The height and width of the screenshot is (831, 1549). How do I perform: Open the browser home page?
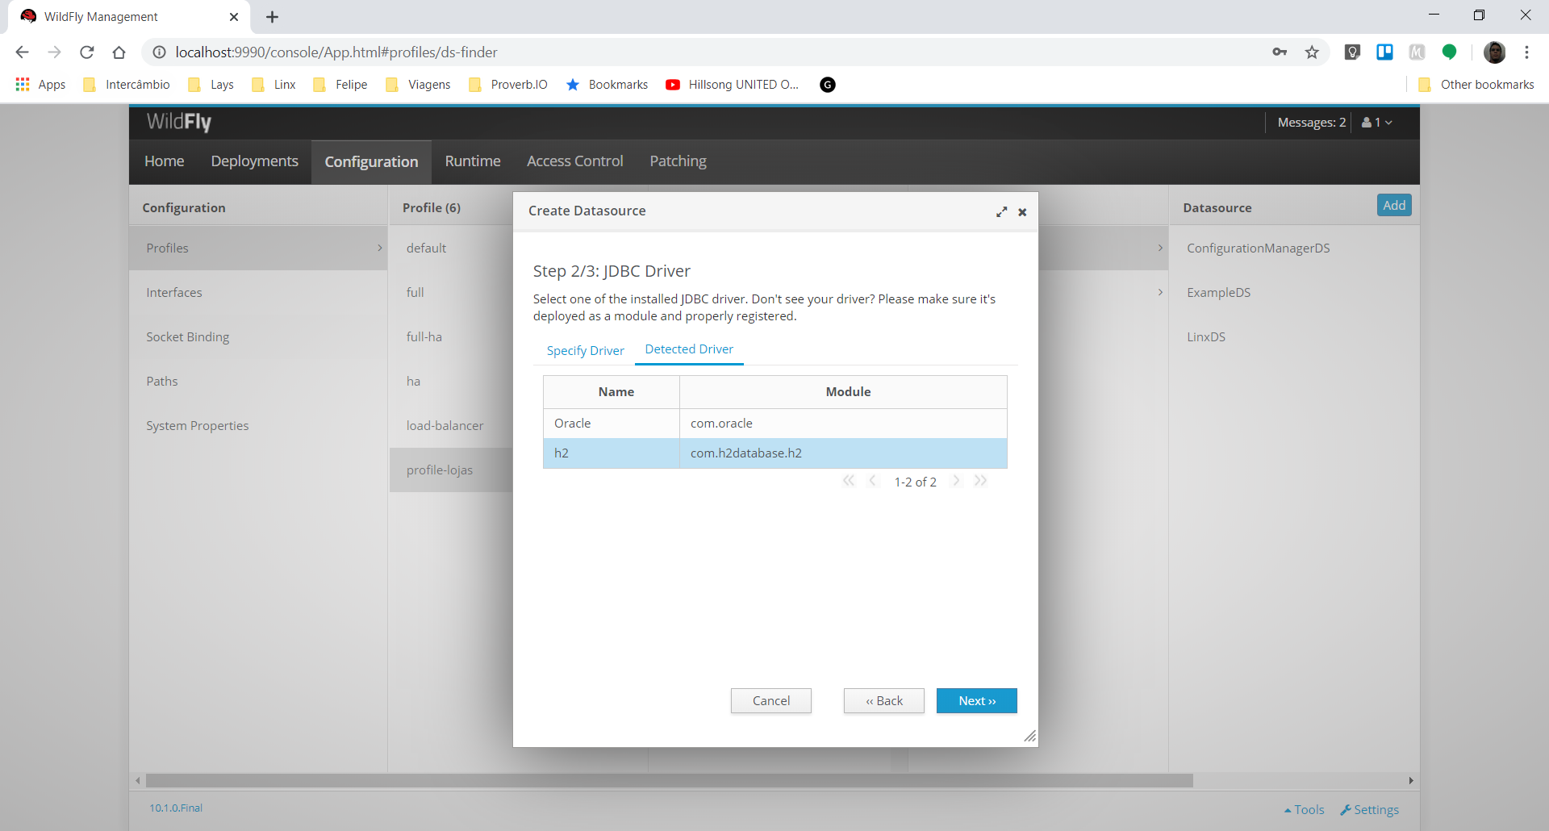click(x=119, y=52)
